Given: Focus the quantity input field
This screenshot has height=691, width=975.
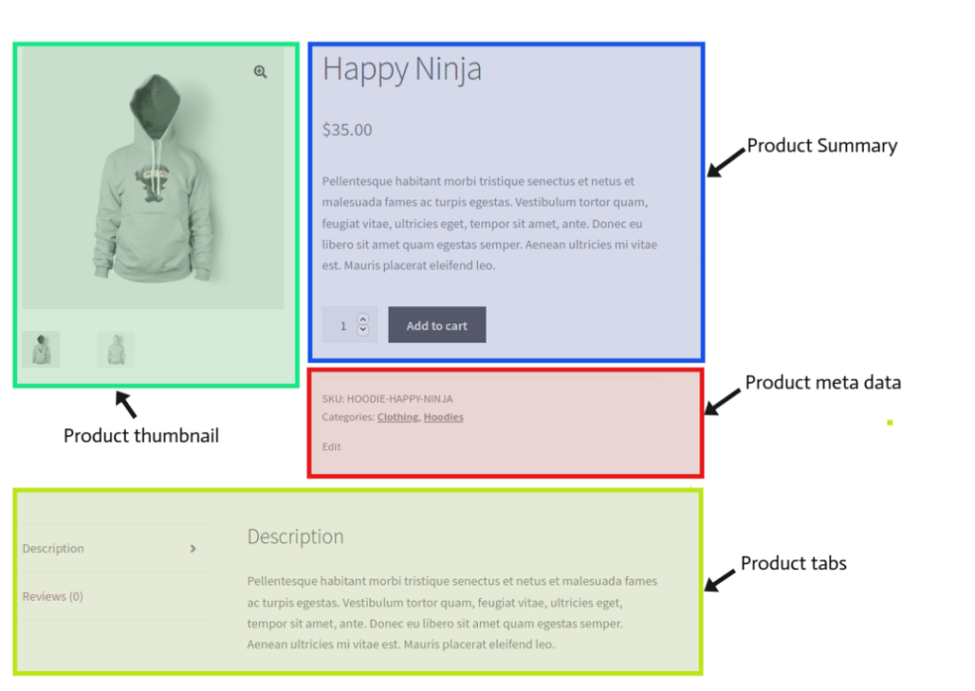Looking at the screenshot, I should [342, 326].
